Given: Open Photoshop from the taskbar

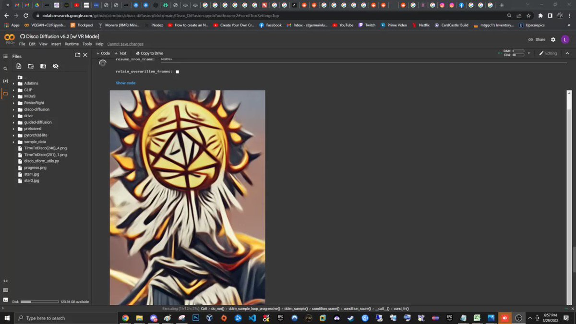Looking at the screenshot, I should pos(196,318).
